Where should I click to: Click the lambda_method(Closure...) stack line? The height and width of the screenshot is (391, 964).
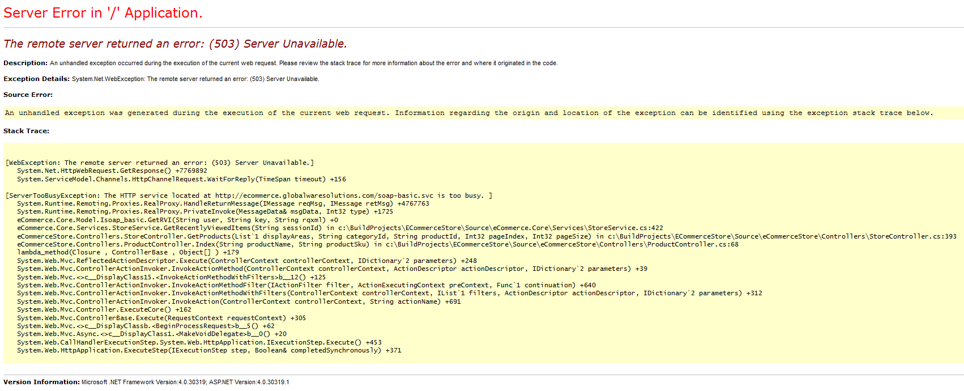[x=128, y=252]
